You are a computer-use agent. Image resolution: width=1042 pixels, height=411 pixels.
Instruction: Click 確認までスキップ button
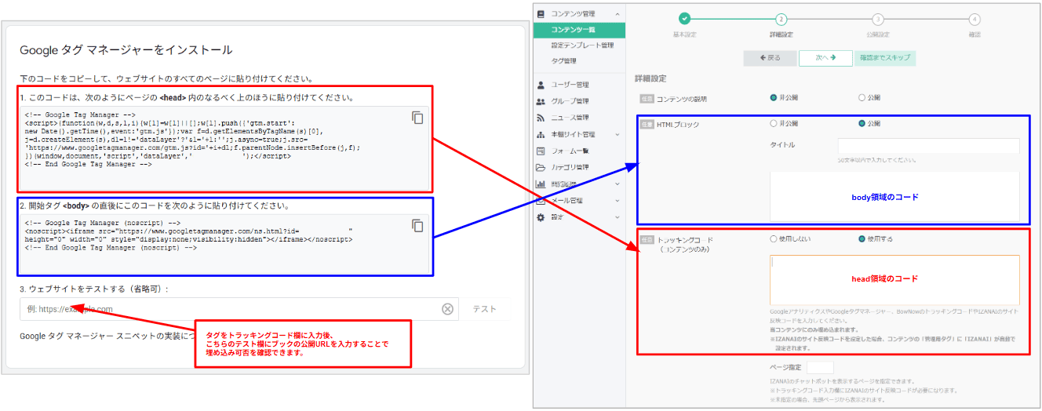884,58
